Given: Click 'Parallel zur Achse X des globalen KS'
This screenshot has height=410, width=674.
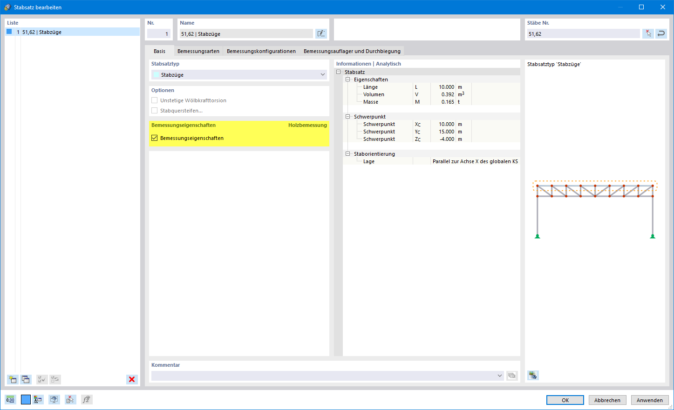Looking at the screenshot, I should pos(475,161).
